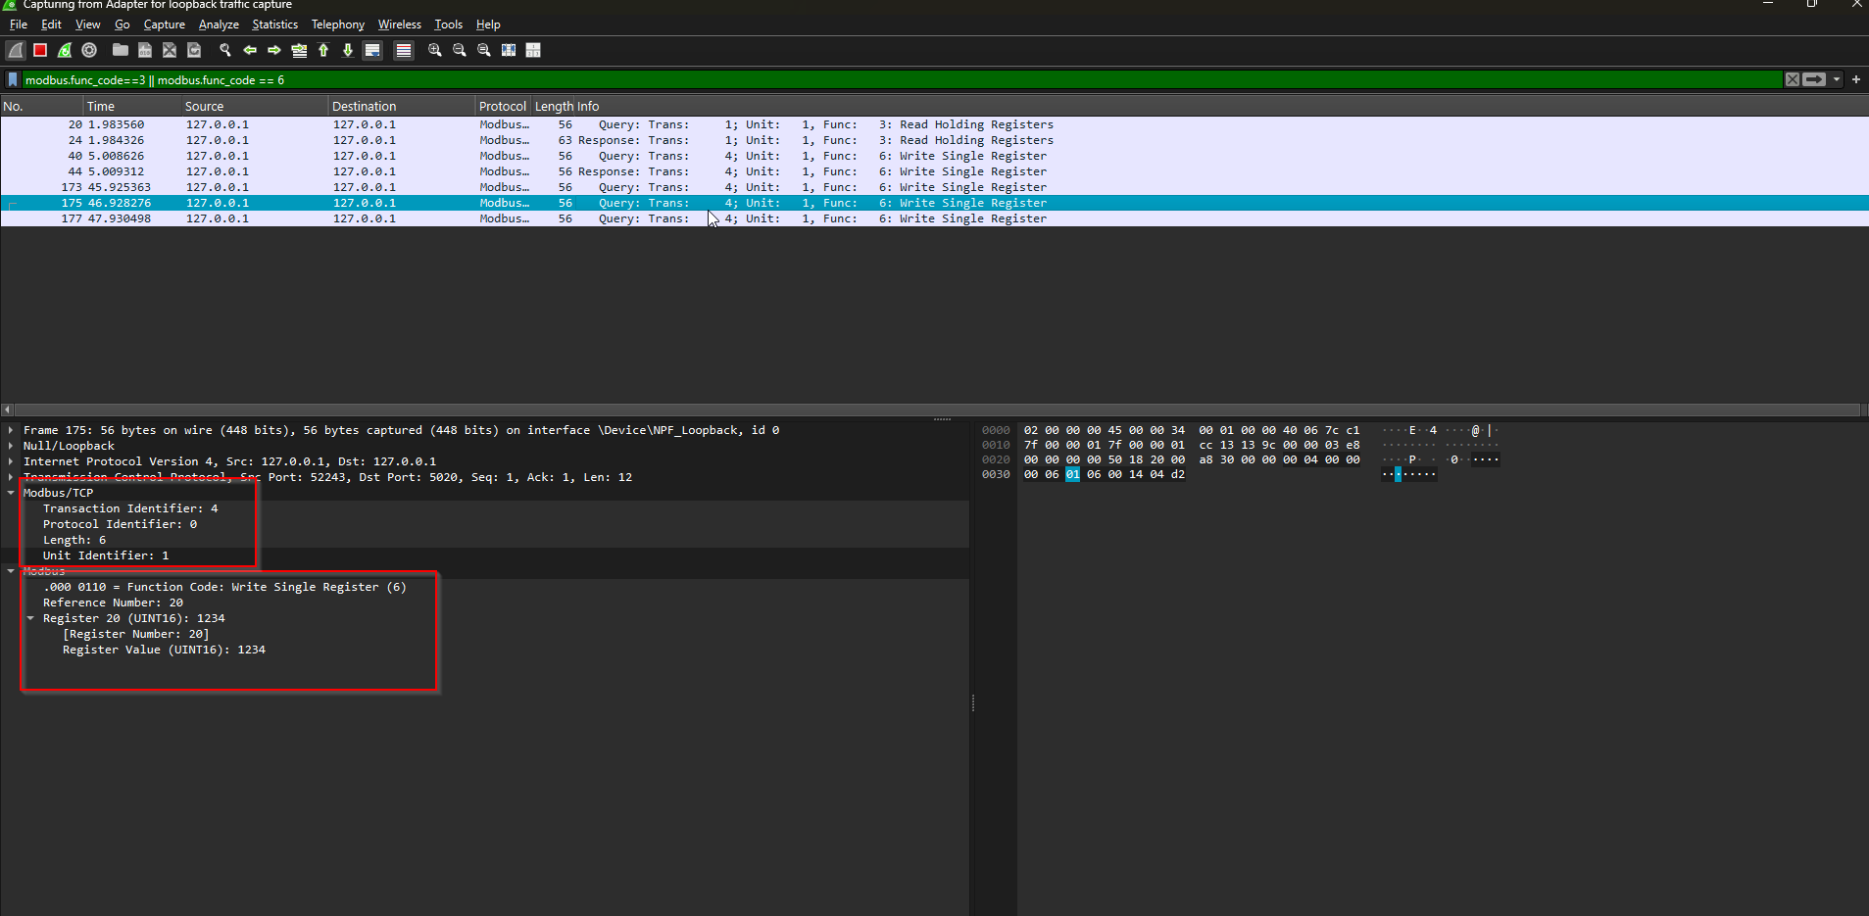Open the Help menu
1869x916 pixels.
tap(488, 24)
